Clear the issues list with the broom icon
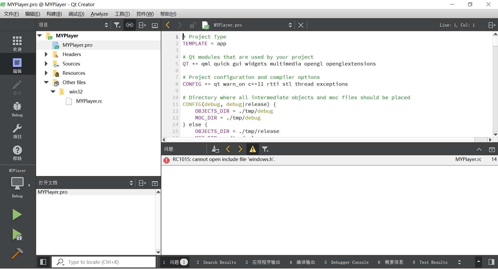 tap(215, 149)
